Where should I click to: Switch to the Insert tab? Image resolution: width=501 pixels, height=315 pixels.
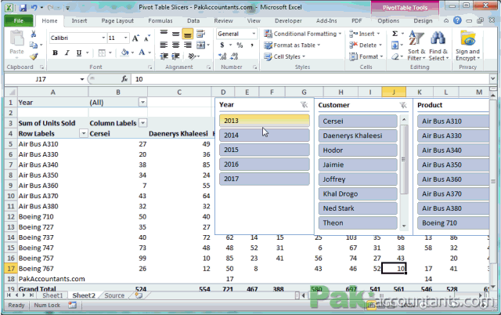click(x=79, y=21)
